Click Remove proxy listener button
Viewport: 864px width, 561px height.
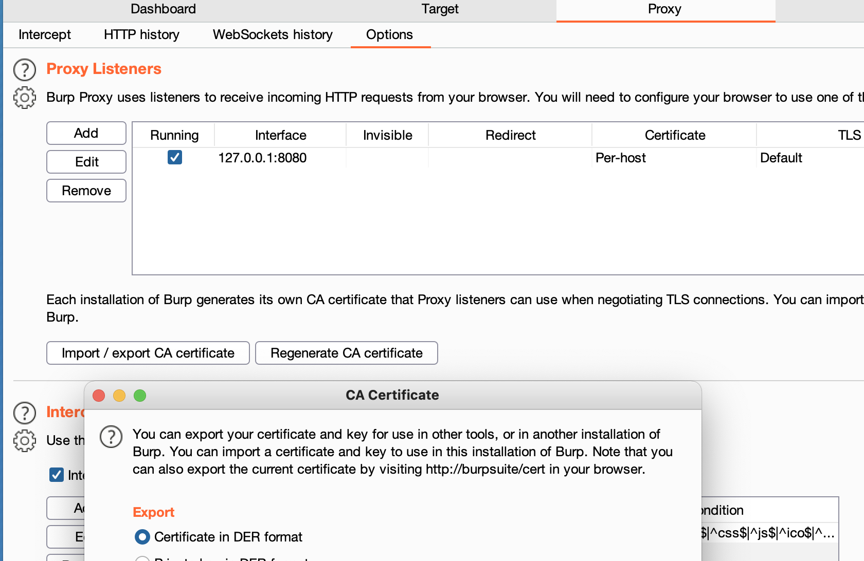click(86, 191)
